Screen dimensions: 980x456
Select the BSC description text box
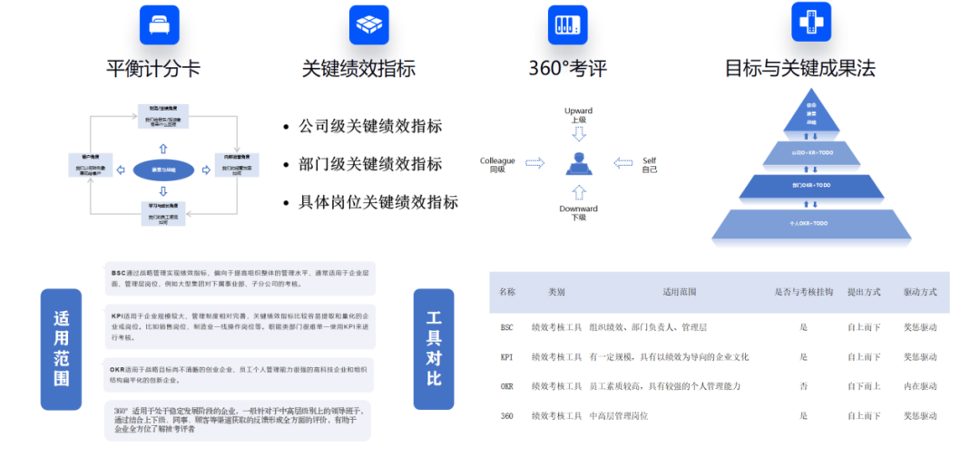pos(240,278)
